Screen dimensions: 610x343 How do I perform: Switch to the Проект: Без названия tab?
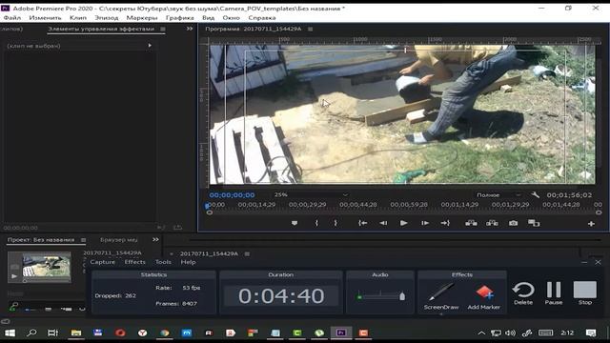[x=40, y=240]
